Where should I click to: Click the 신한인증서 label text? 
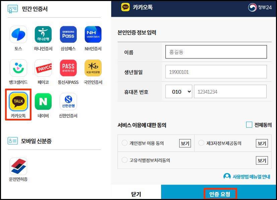coord(68,116)
